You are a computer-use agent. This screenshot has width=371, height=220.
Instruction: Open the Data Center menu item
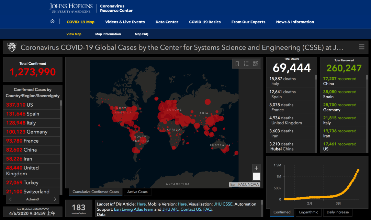tap(167, 22)
